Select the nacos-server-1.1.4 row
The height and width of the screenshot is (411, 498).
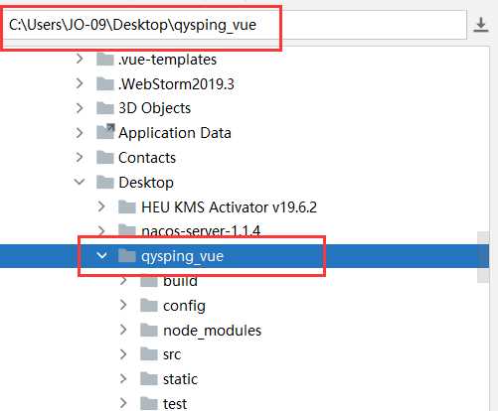coord(245,231)
